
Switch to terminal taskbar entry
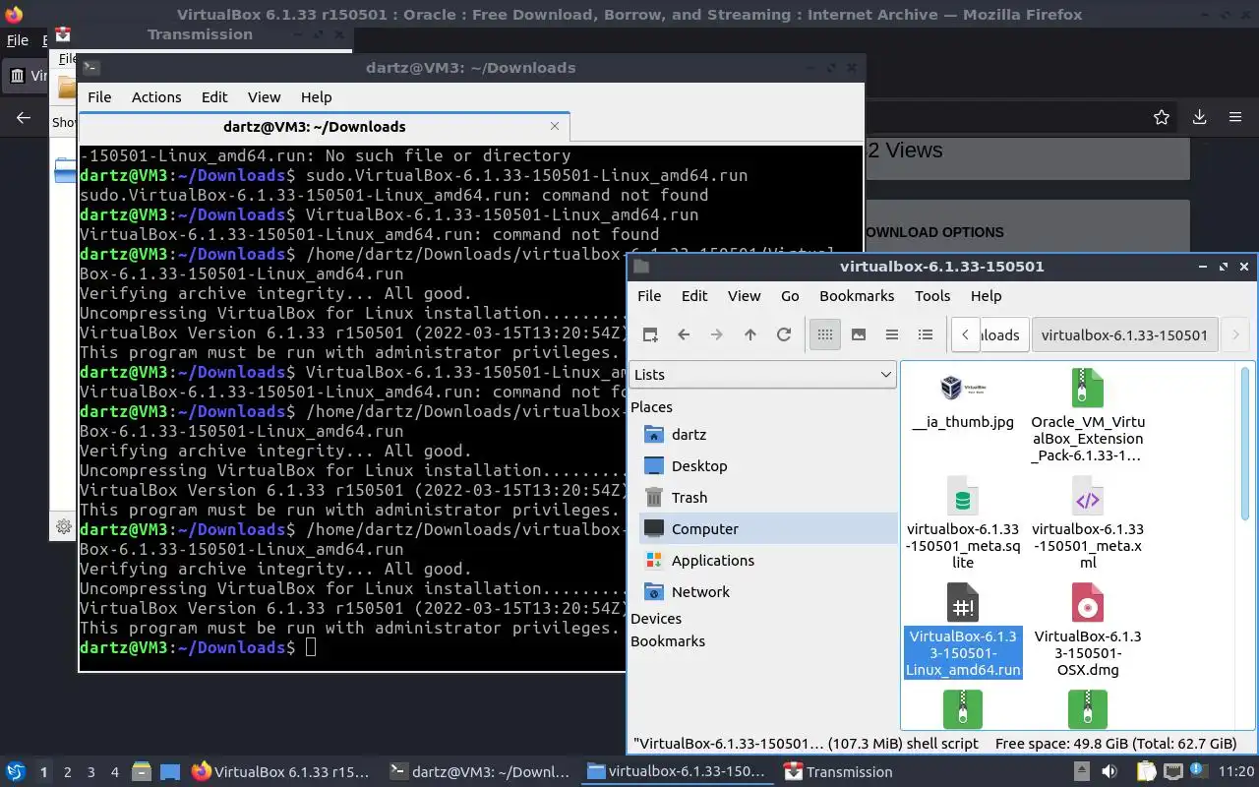[480, 772]
